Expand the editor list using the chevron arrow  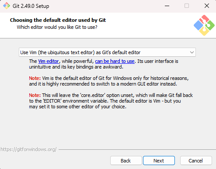pyautogui.click(x=192, y=52)
